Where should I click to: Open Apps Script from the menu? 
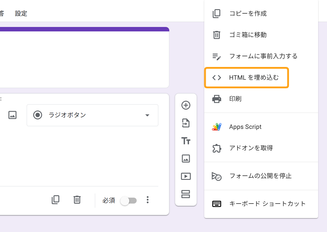[x=245, y=127]
